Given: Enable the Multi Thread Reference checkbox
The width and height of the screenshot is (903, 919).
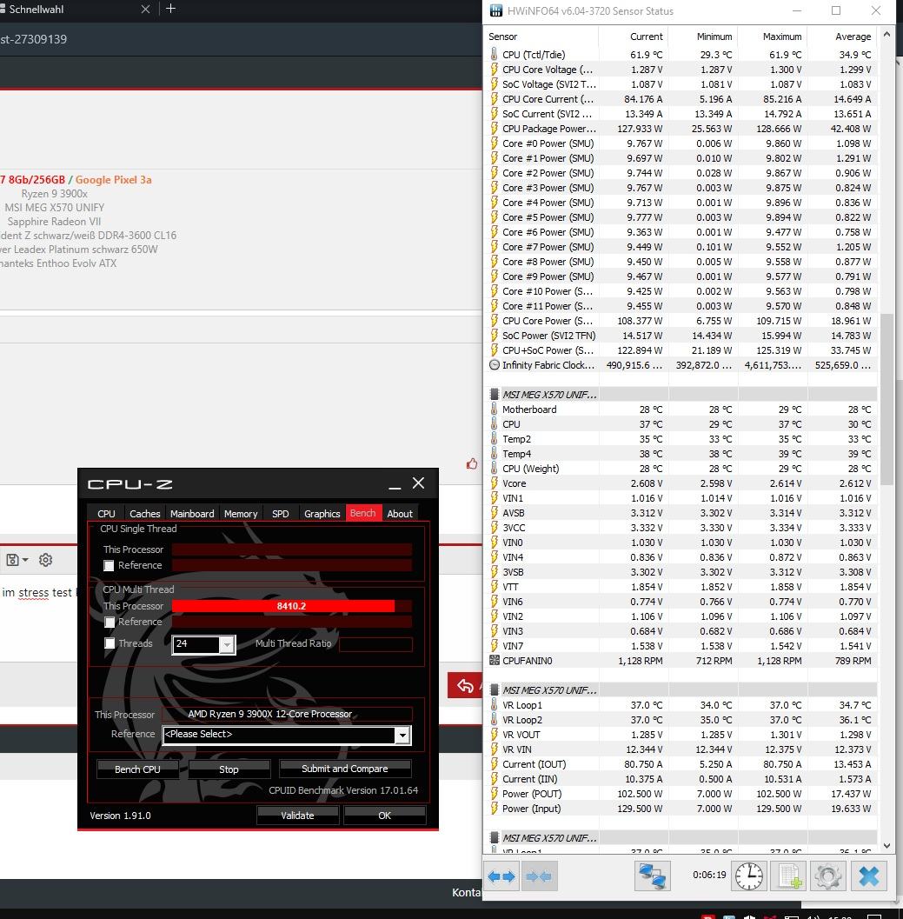Looking at the screenshot, I should coord(109,622).
